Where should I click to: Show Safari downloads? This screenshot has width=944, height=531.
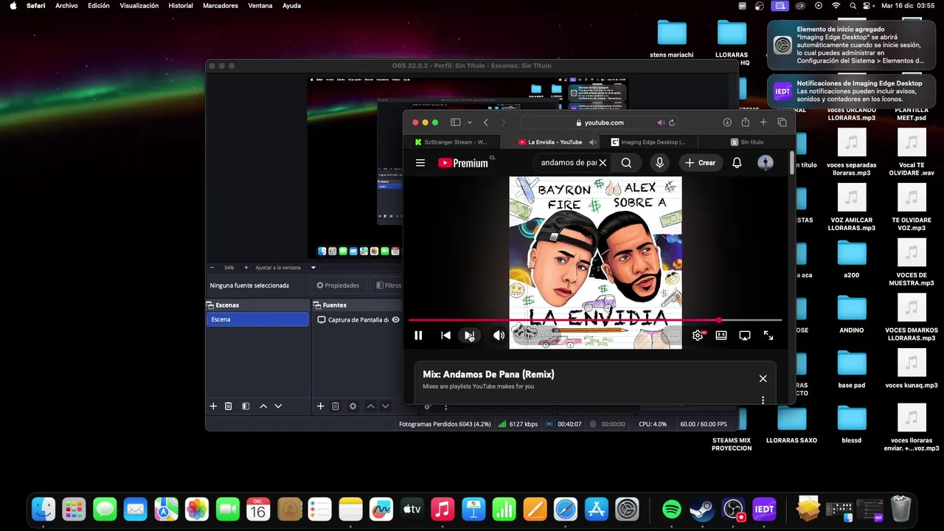727,122
